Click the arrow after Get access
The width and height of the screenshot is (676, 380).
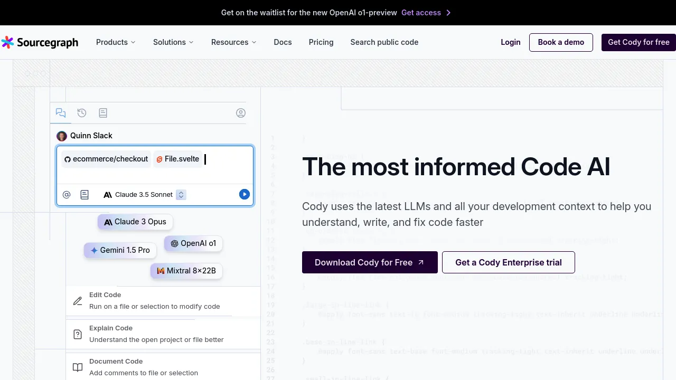coord(448,13)
